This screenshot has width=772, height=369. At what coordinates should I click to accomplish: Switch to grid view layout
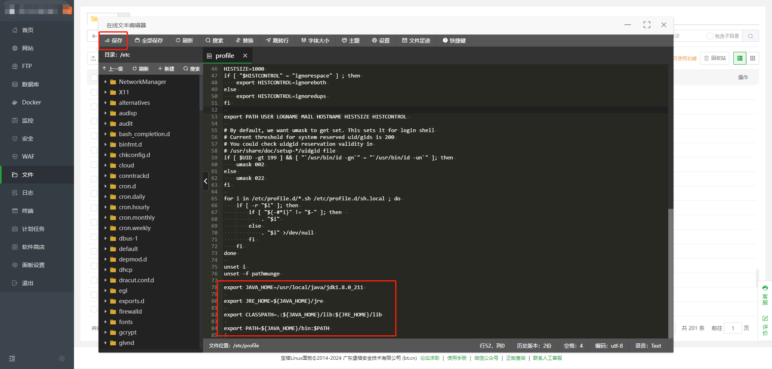point(753,58)
